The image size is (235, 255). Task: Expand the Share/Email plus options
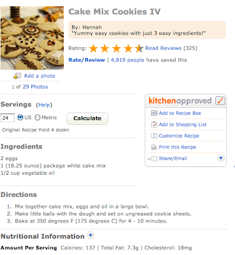[221, 158]
